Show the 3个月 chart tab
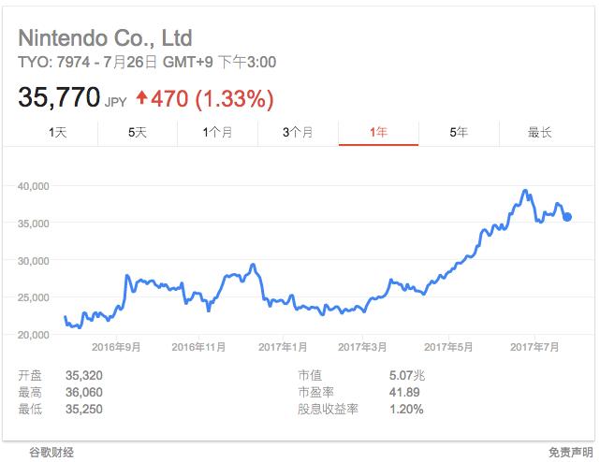Viewport: 600px width, 462px height. [298, 133]
